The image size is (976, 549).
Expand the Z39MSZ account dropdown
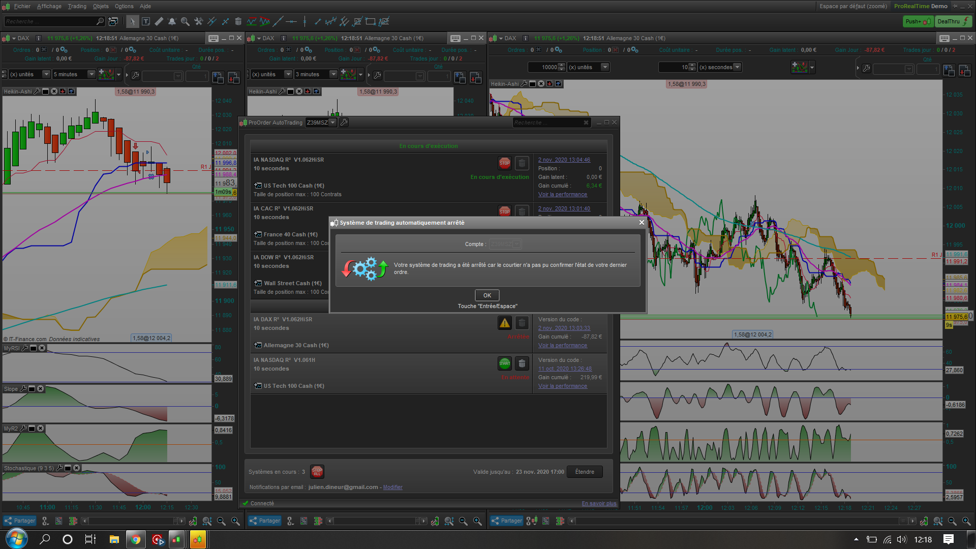[x=333, y=123]
